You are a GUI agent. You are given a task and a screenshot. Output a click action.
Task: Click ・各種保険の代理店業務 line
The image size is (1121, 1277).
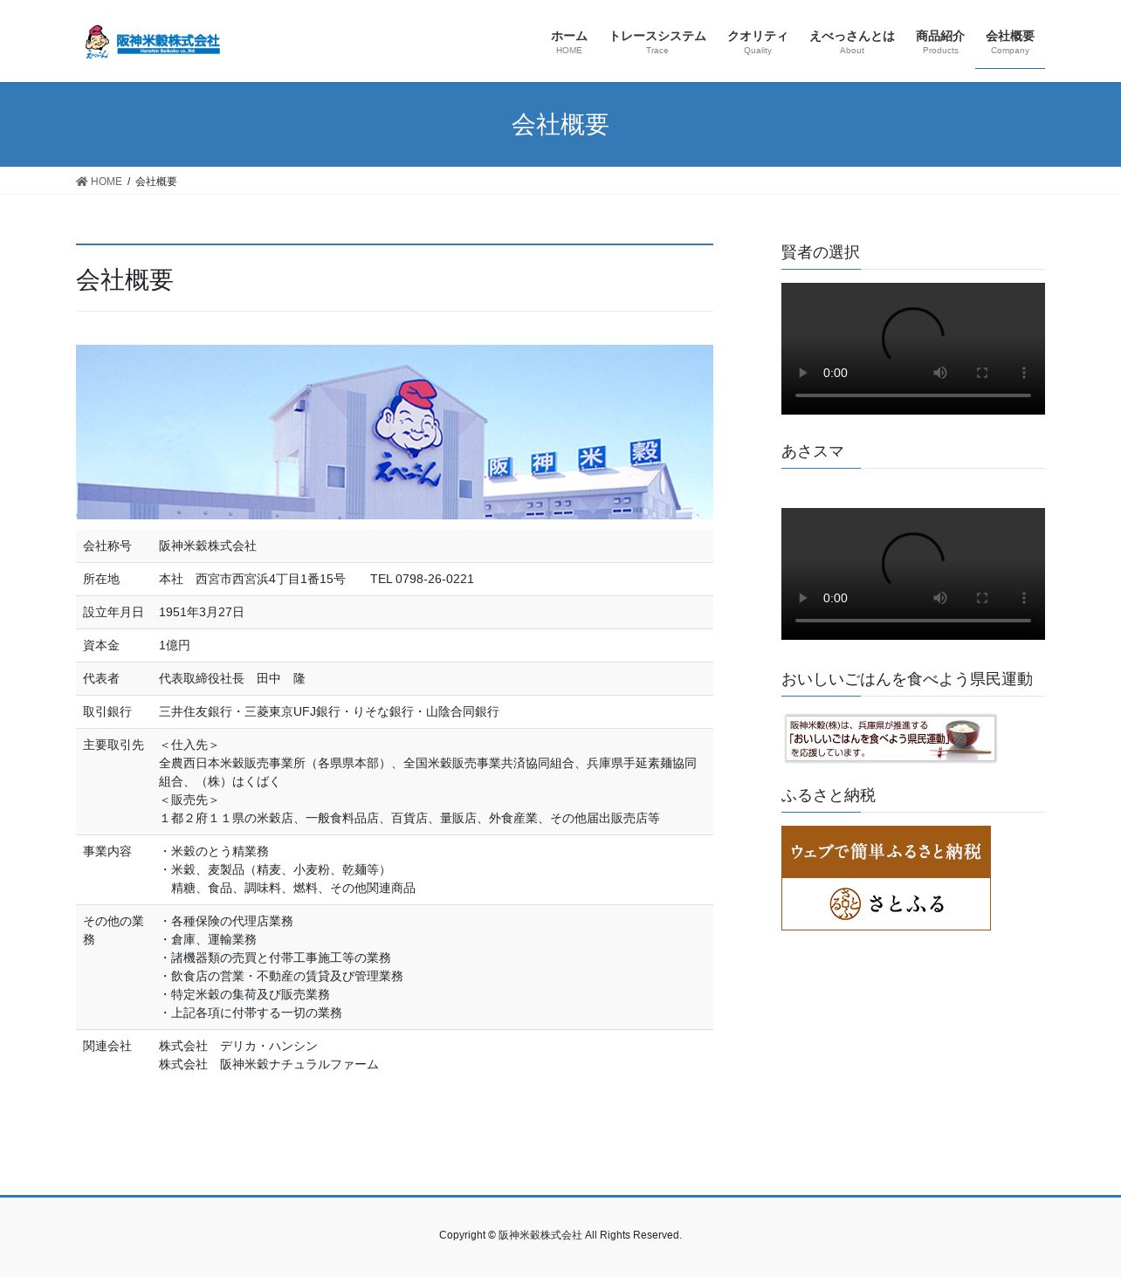tap(226, 922)
